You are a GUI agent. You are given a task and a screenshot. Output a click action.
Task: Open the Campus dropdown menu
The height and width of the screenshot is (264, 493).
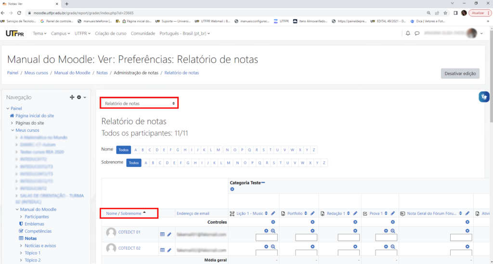tap(60, 33)
